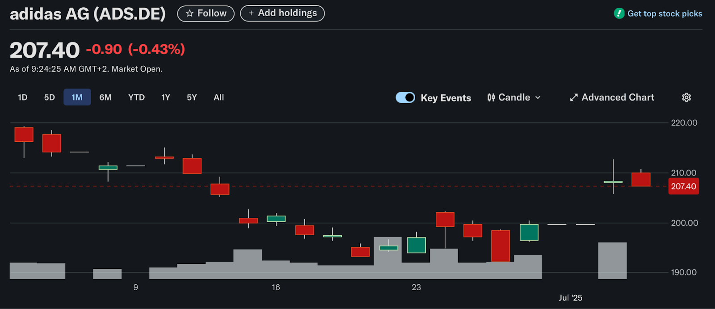Switch to the 5Y time range
The image size is (715, 309).
pyautogui.click(x=192, y=97)
